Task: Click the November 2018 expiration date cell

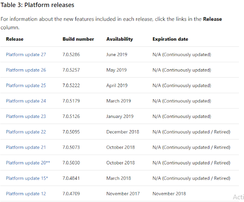Action: coord(170,194)
